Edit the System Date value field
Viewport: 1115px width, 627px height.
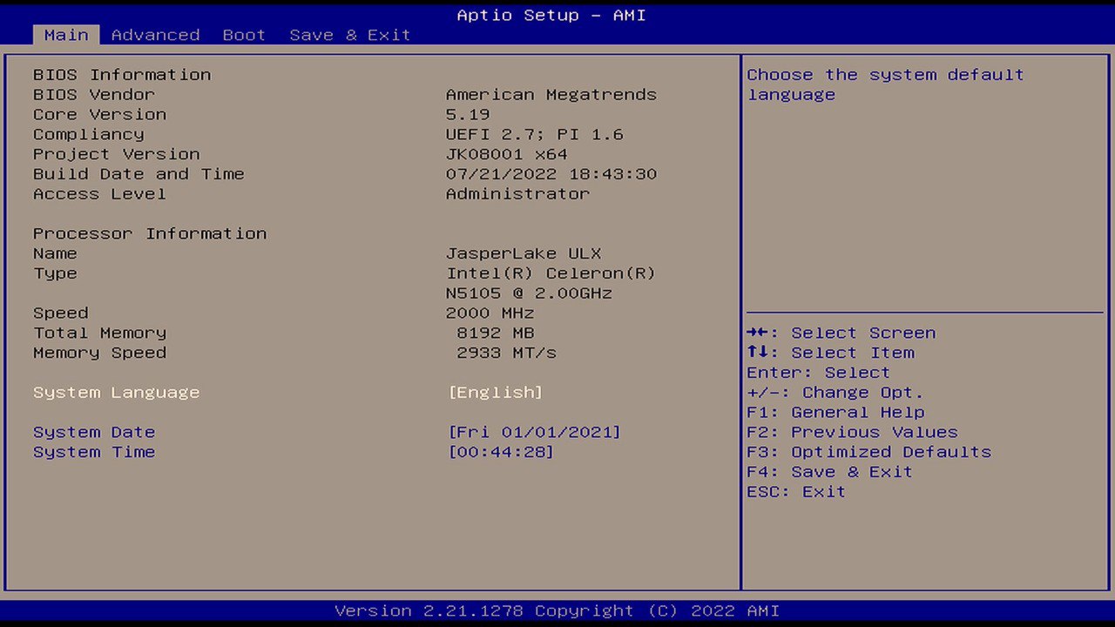tap(535, 432)
